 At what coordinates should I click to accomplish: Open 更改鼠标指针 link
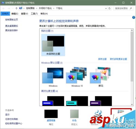(11, 30)
